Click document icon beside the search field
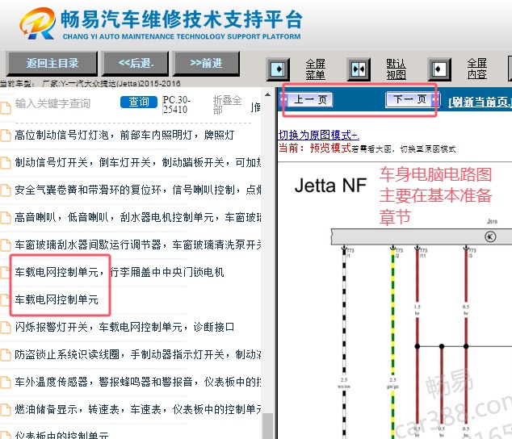 (x=6, y=108)
